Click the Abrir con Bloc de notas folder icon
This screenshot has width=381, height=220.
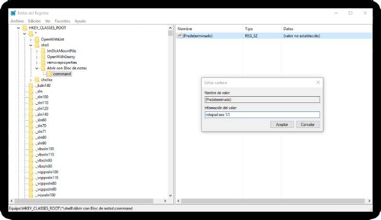[x=43, y=68]
